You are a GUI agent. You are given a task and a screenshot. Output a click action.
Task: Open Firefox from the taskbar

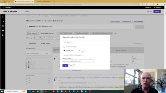tap(46, 91)
